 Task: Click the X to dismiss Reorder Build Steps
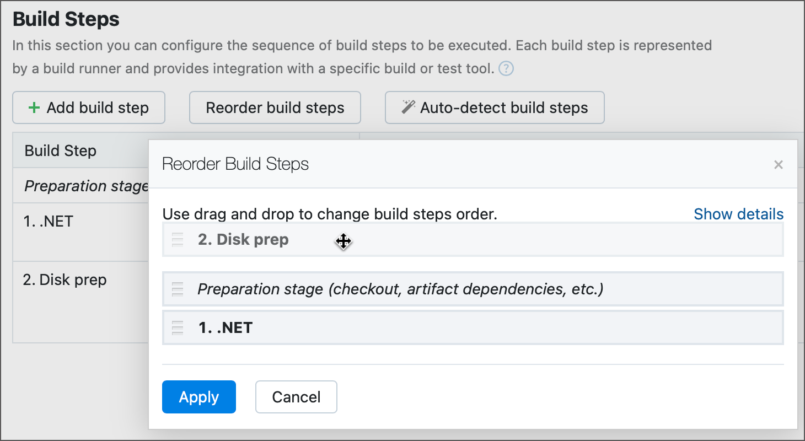click(x=778, y=164)
